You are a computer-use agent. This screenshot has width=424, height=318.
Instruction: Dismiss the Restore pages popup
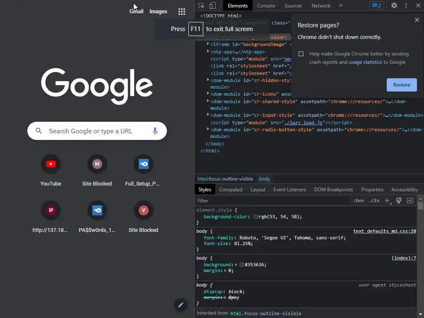(x=417, y=20)
